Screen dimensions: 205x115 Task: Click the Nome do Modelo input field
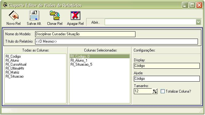pyautogui.click(x=85, y=34)
